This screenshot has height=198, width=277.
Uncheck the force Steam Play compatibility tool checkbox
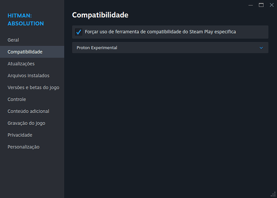point(79,32)
